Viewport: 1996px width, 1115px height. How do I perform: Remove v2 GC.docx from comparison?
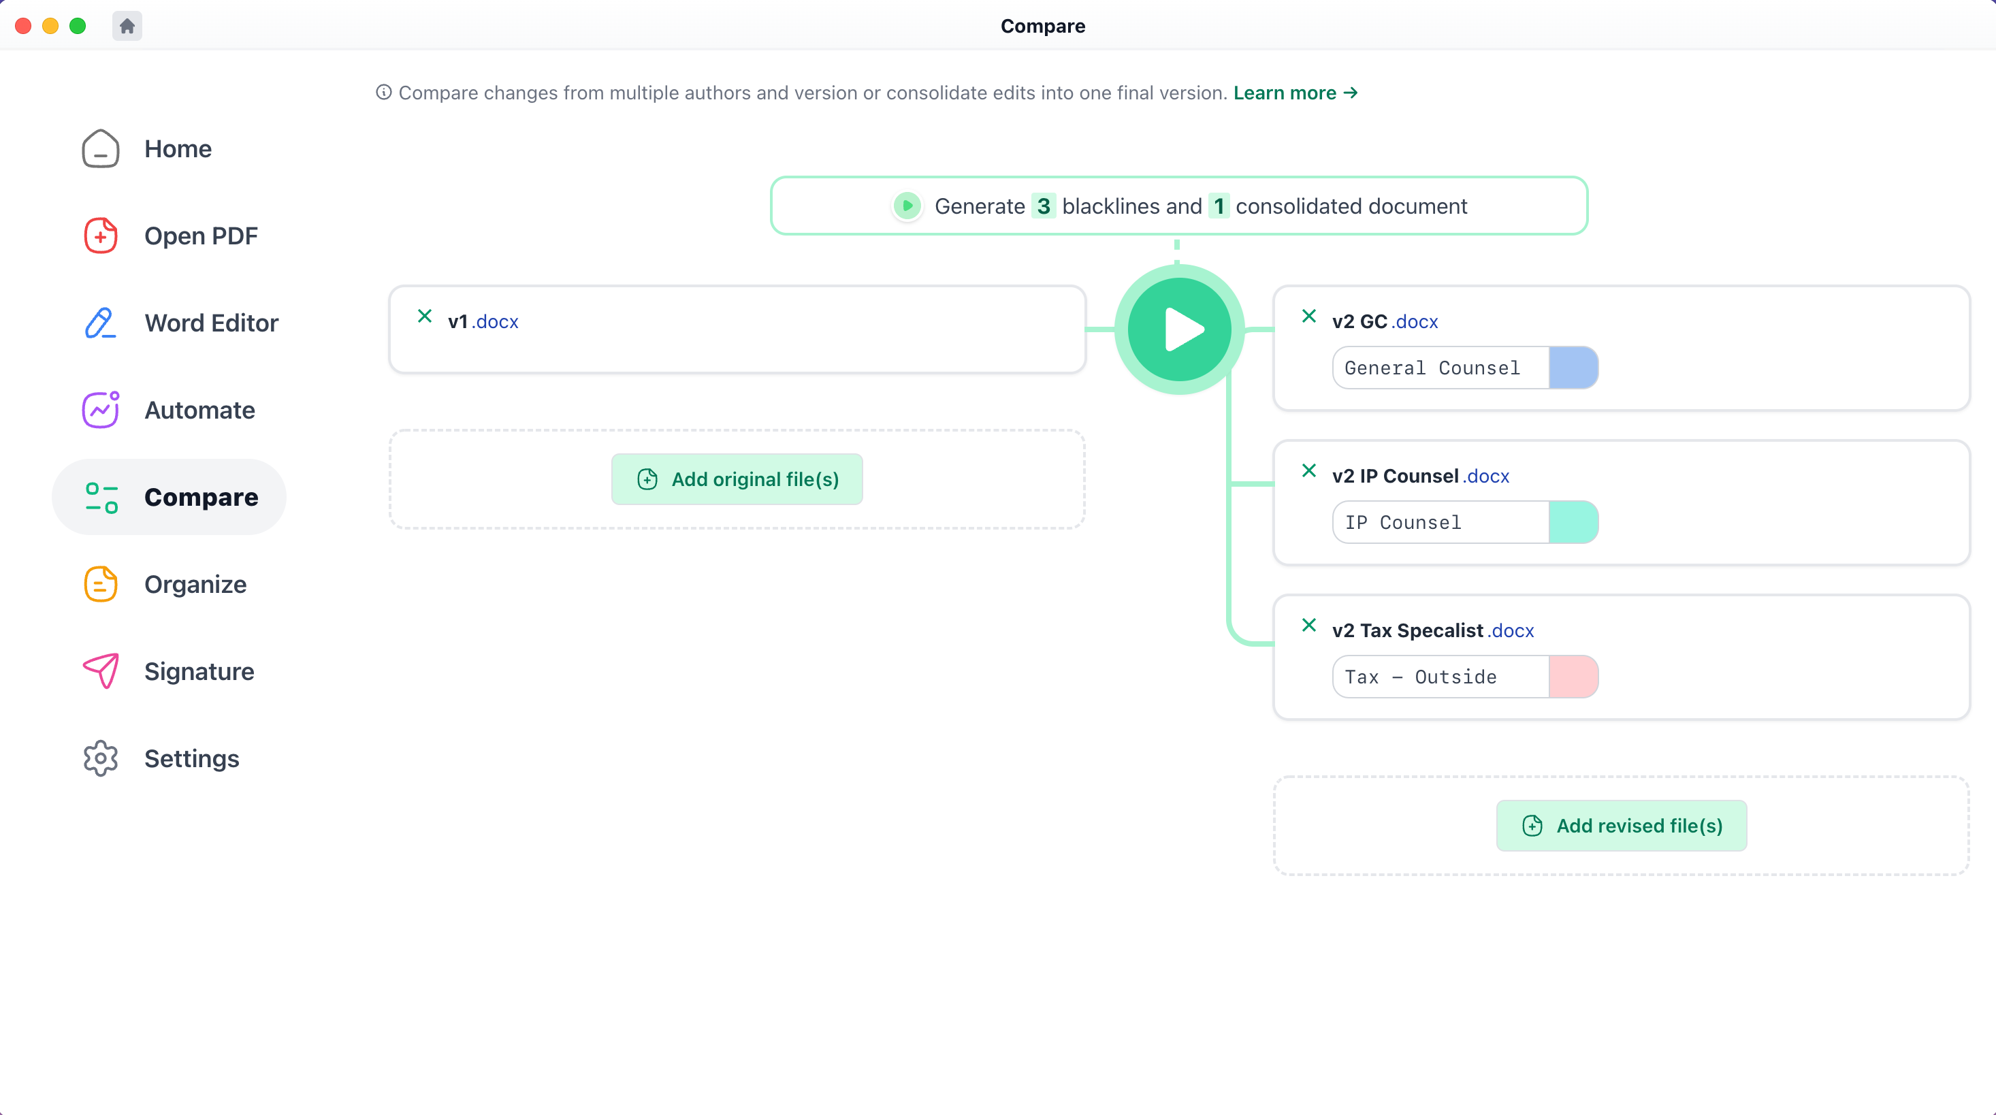pyautogui.click(x=1308, y=316)
